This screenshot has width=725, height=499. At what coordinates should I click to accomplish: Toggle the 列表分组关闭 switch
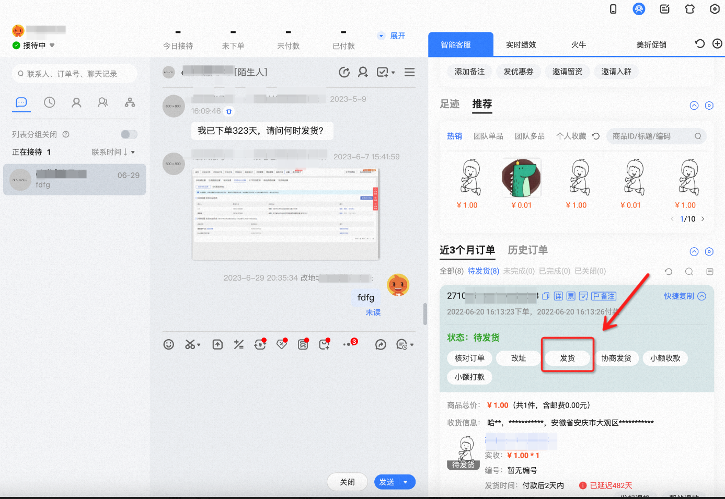pyautogui.click(x=129, y=134)
